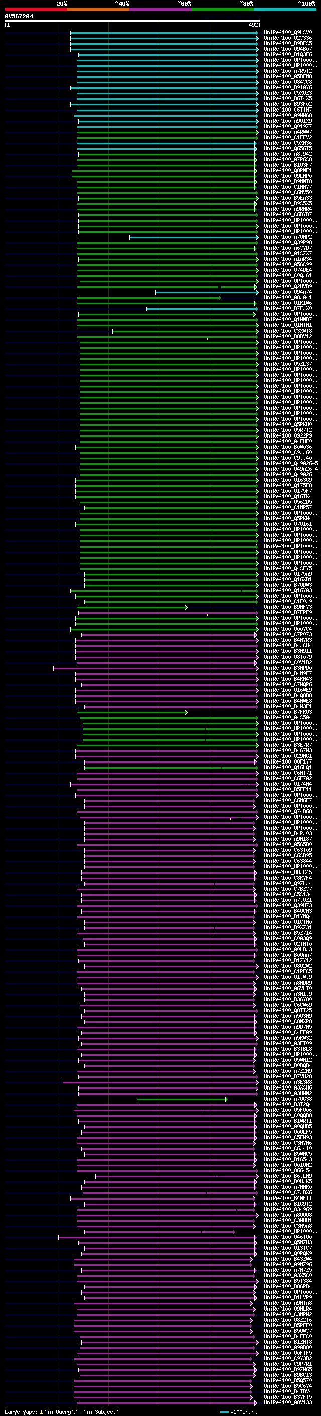
Task: Select hit label UniRef100_B3YFT5
Action: click(288, 1397)
